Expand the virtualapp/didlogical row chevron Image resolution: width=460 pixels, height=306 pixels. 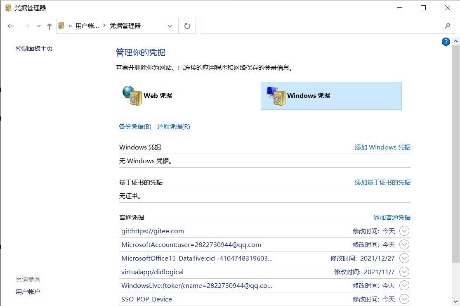click(404, 272)
